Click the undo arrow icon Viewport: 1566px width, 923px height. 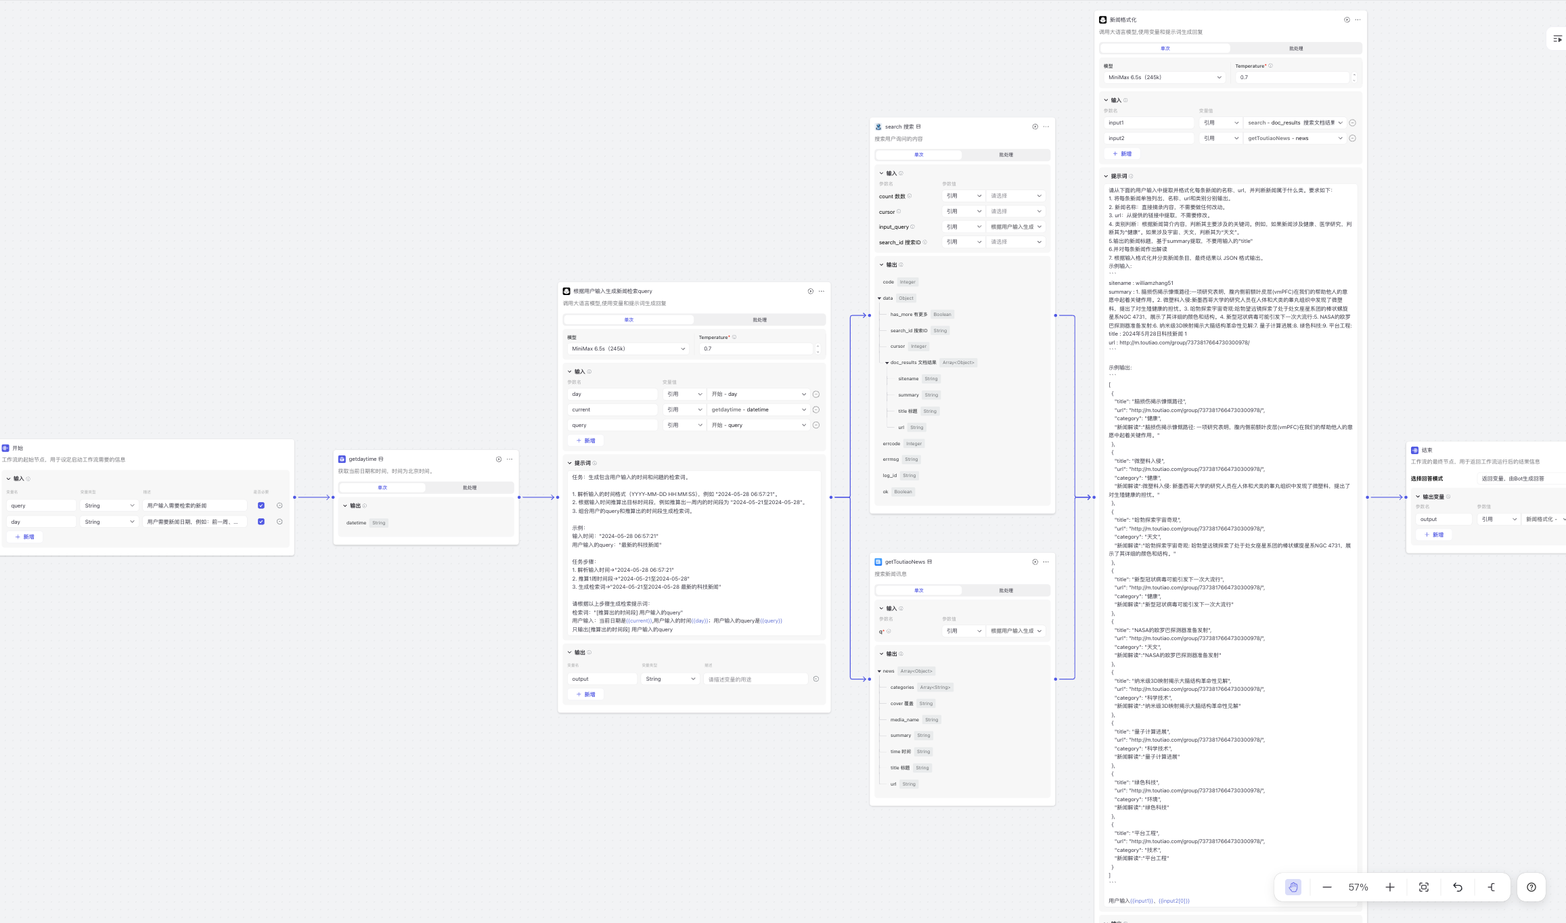(x=1458, y=887)
